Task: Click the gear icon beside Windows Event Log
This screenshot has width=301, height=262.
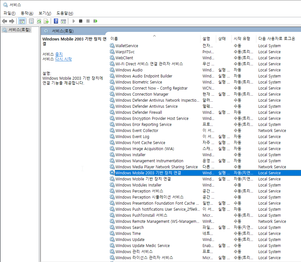Action: pos(112,136)
